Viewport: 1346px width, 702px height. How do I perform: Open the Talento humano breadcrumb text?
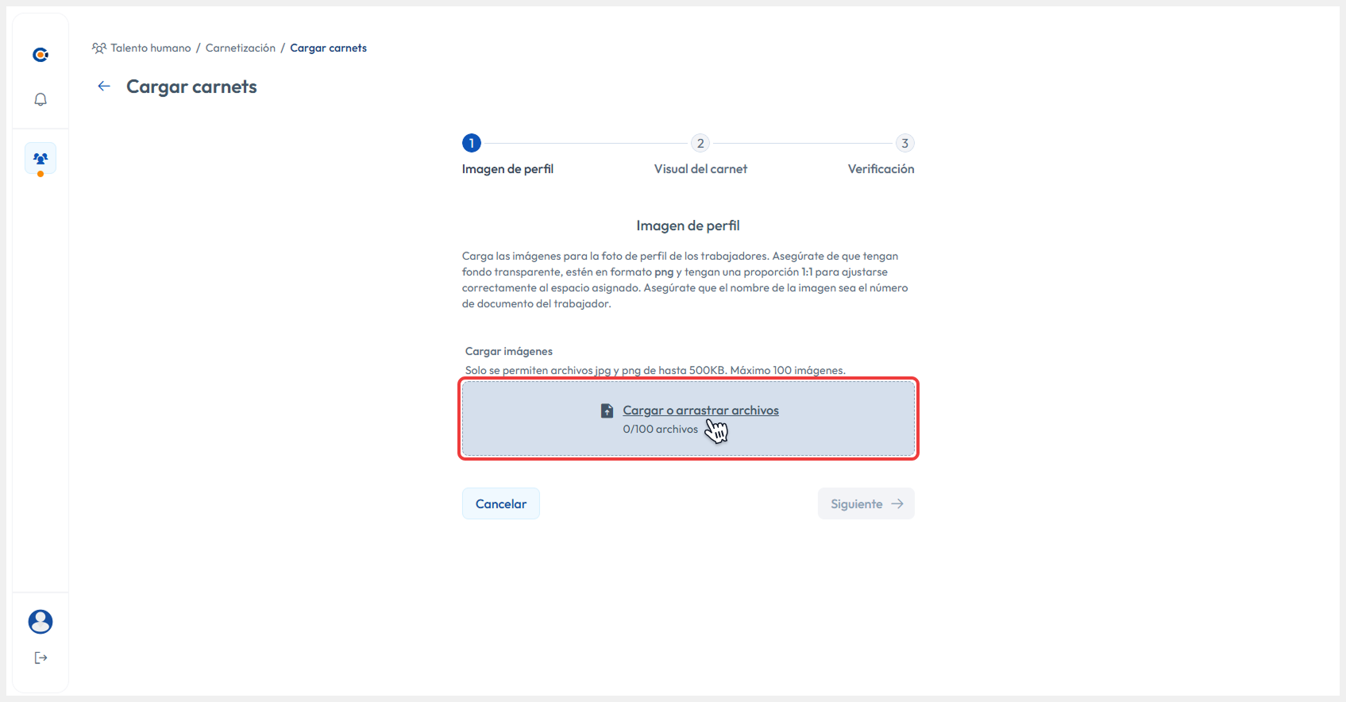click(x=151, y=48)
